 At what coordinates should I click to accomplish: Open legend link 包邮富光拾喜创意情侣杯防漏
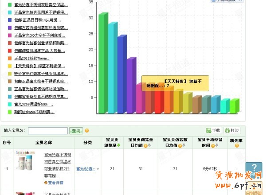click(x=41, y=43)
